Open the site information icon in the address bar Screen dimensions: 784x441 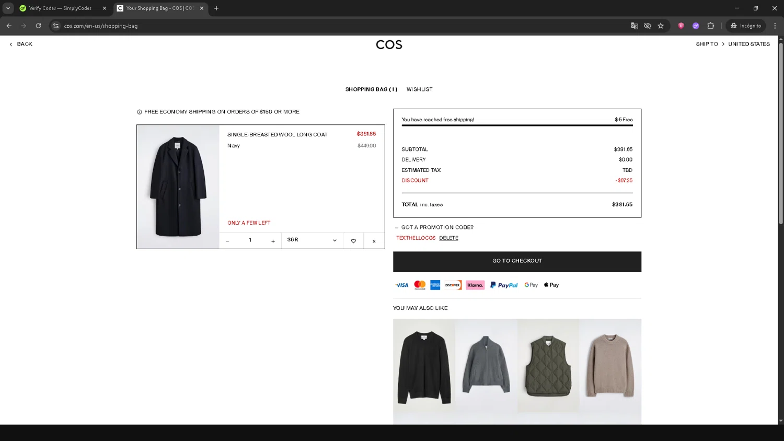(56, 26)
